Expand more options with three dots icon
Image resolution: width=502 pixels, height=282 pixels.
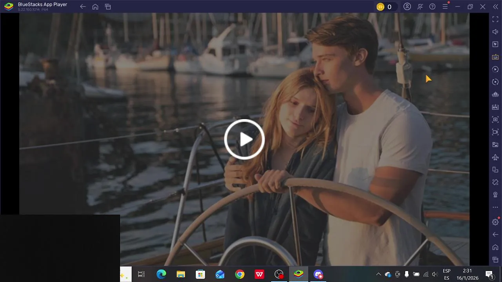click(x=495, y=207)
